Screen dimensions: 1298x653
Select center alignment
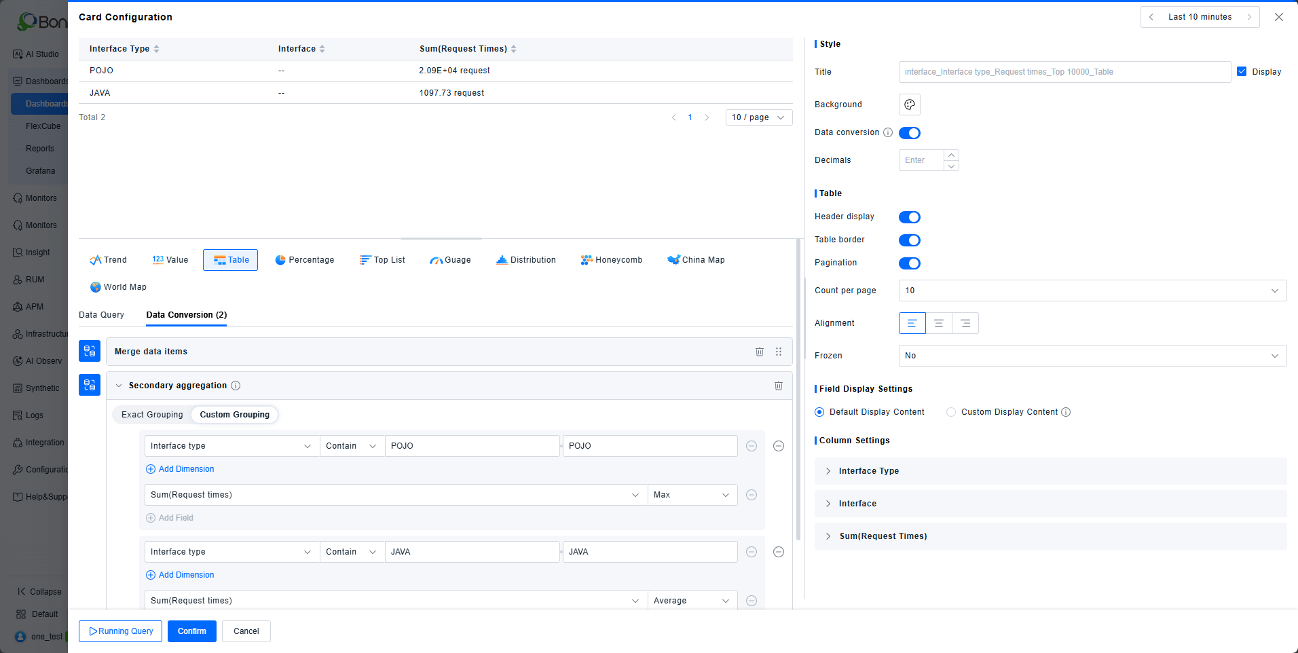tap(938, 323)
